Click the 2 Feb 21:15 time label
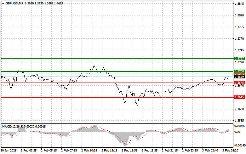The width and height of the screenshot is (246, 154). point(170,151)
